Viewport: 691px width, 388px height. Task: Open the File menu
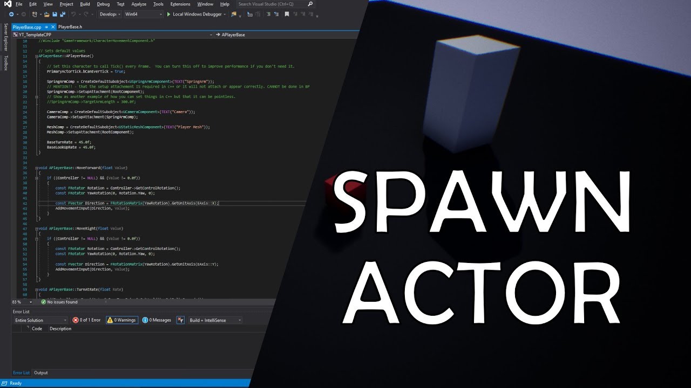pos(19,4)
